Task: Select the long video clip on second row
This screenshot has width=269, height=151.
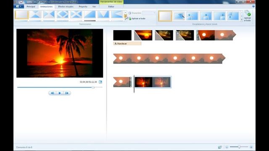Action: pyautogui.click(x=169, y=59)
